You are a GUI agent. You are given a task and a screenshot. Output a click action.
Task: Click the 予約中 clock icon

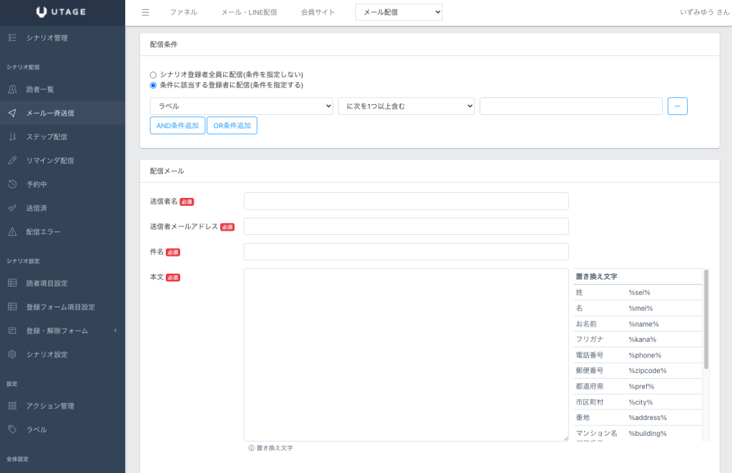(12, 184)
